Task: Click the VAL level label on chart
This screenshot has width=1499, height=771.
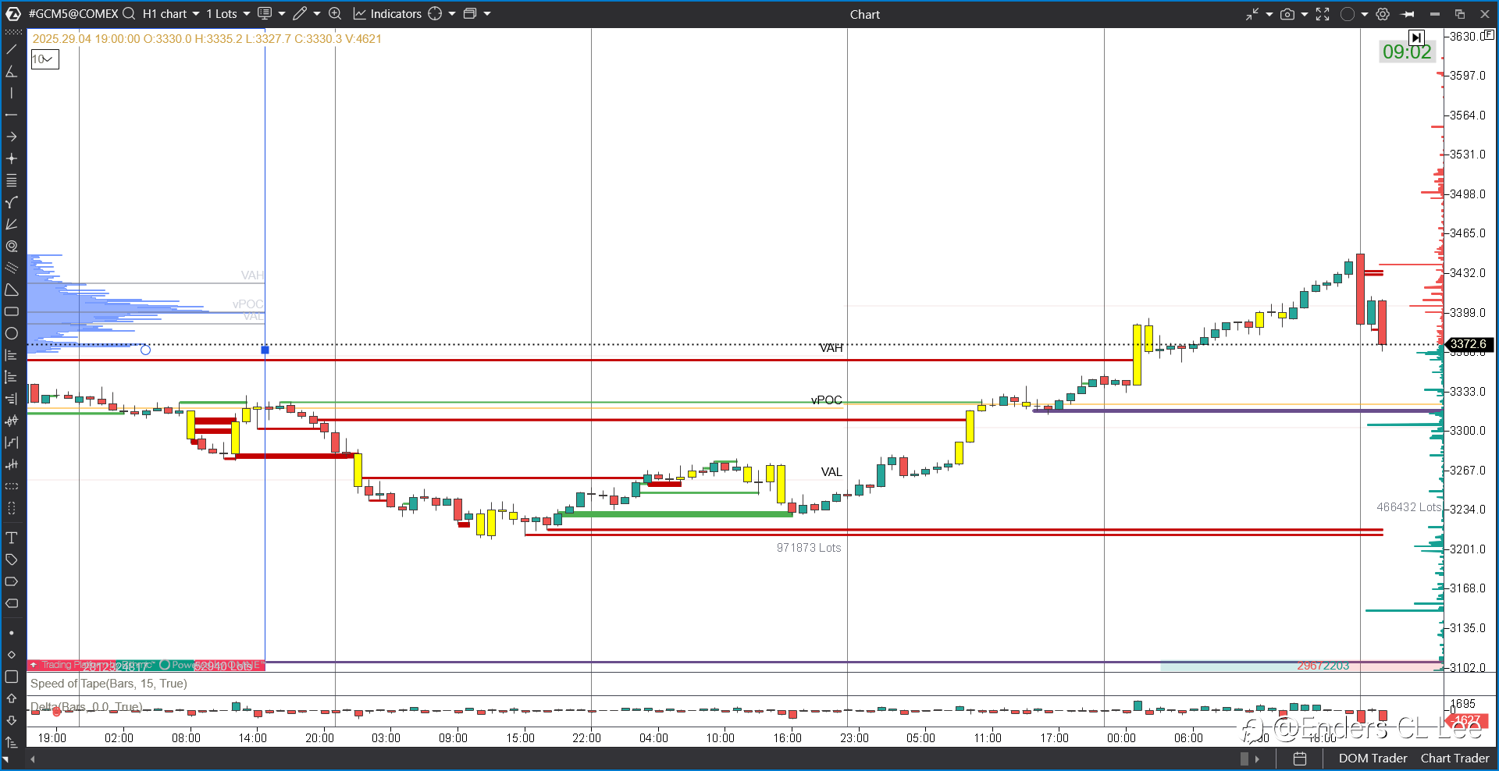Action: point(831,472)
